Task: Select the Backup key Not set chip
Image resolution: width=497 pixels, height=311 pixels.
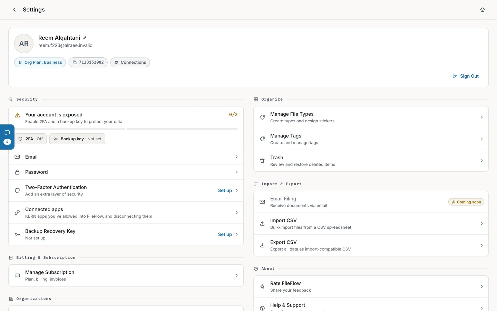Action: pos(77,139)
